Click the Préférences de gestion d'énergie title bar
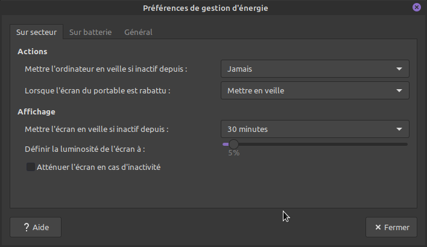 pyautogui.click(x=205, y=8)
